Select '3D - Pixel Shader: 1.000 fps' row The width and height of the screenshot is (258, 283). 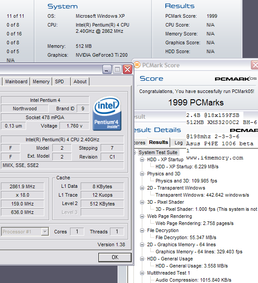[x=206, y=209]
